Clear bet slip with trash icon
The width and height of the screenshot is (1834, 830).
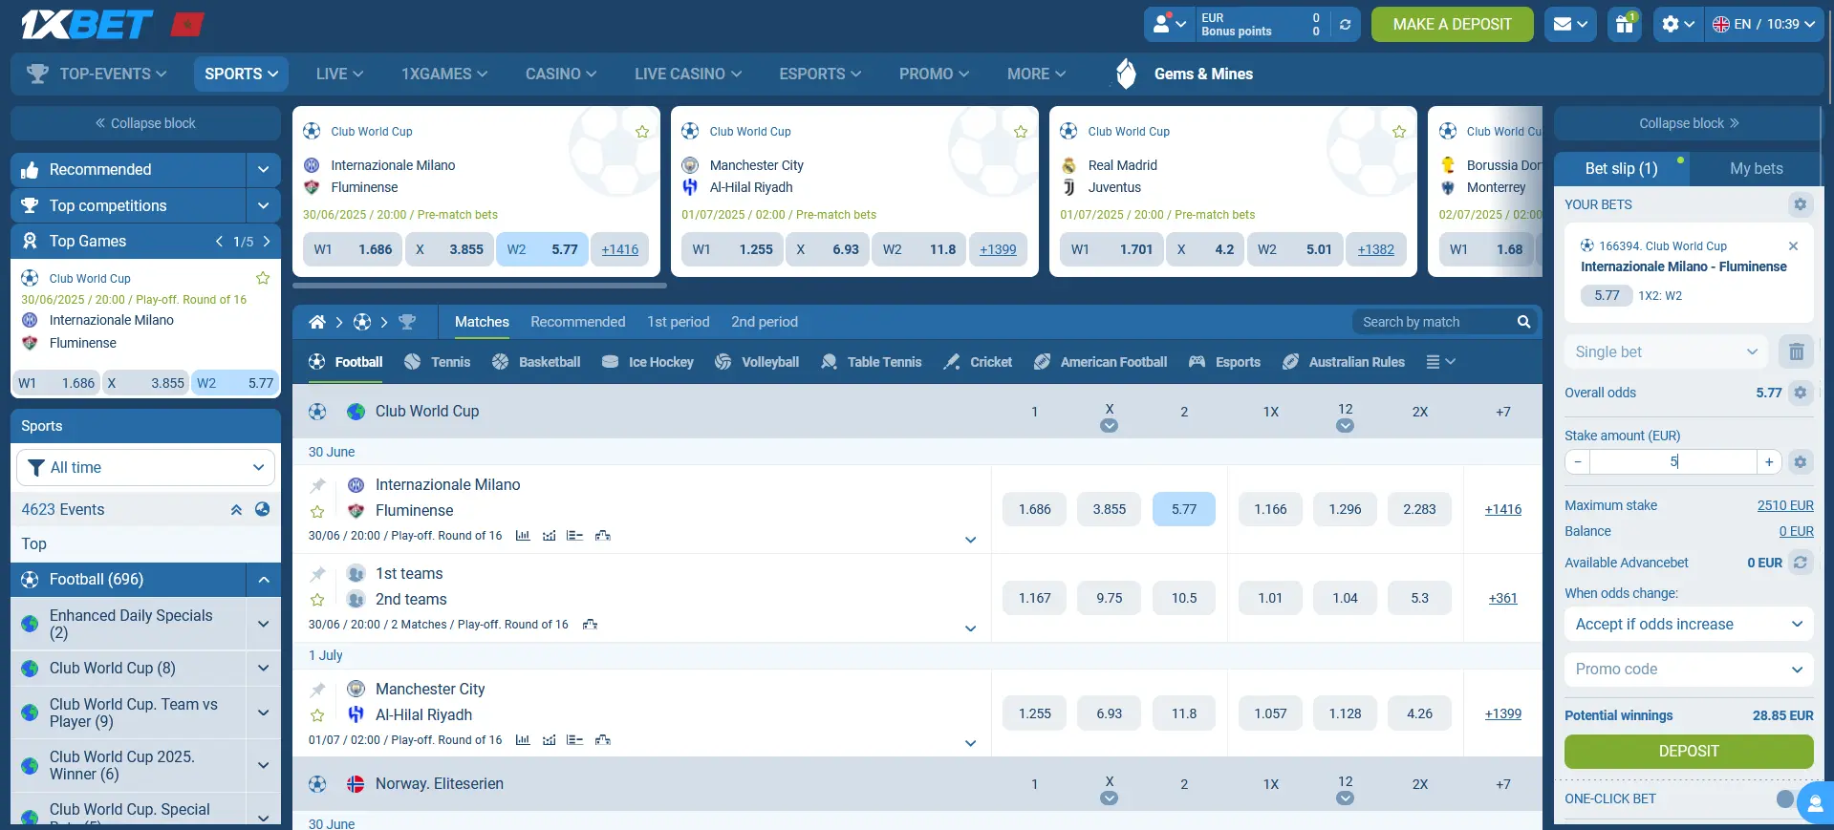(x=1796, y=351)
